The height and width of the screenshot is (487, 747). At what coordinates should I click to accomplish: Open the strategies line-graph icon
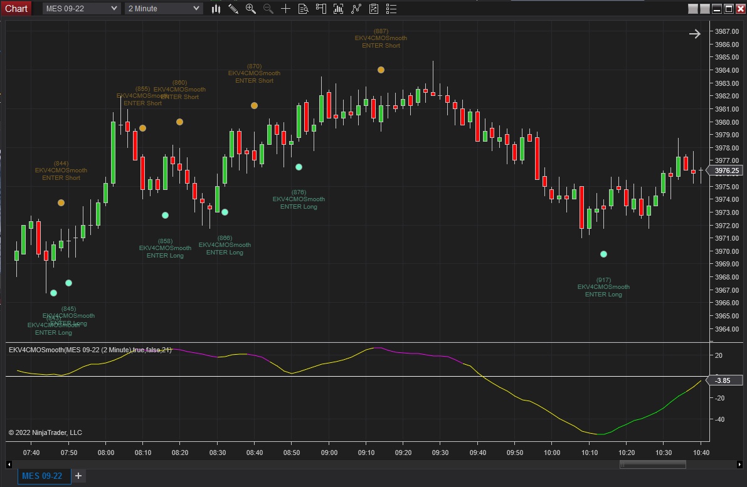point(356,9)
